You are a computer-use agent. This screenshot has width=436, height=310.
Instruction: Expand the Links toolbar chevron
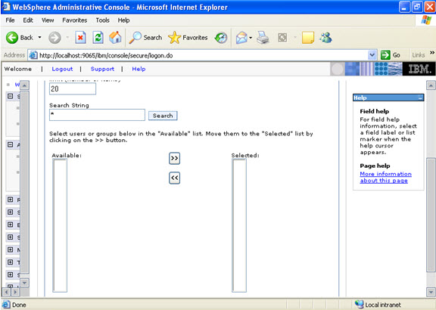pyautogui.click(x=431, y=53)
